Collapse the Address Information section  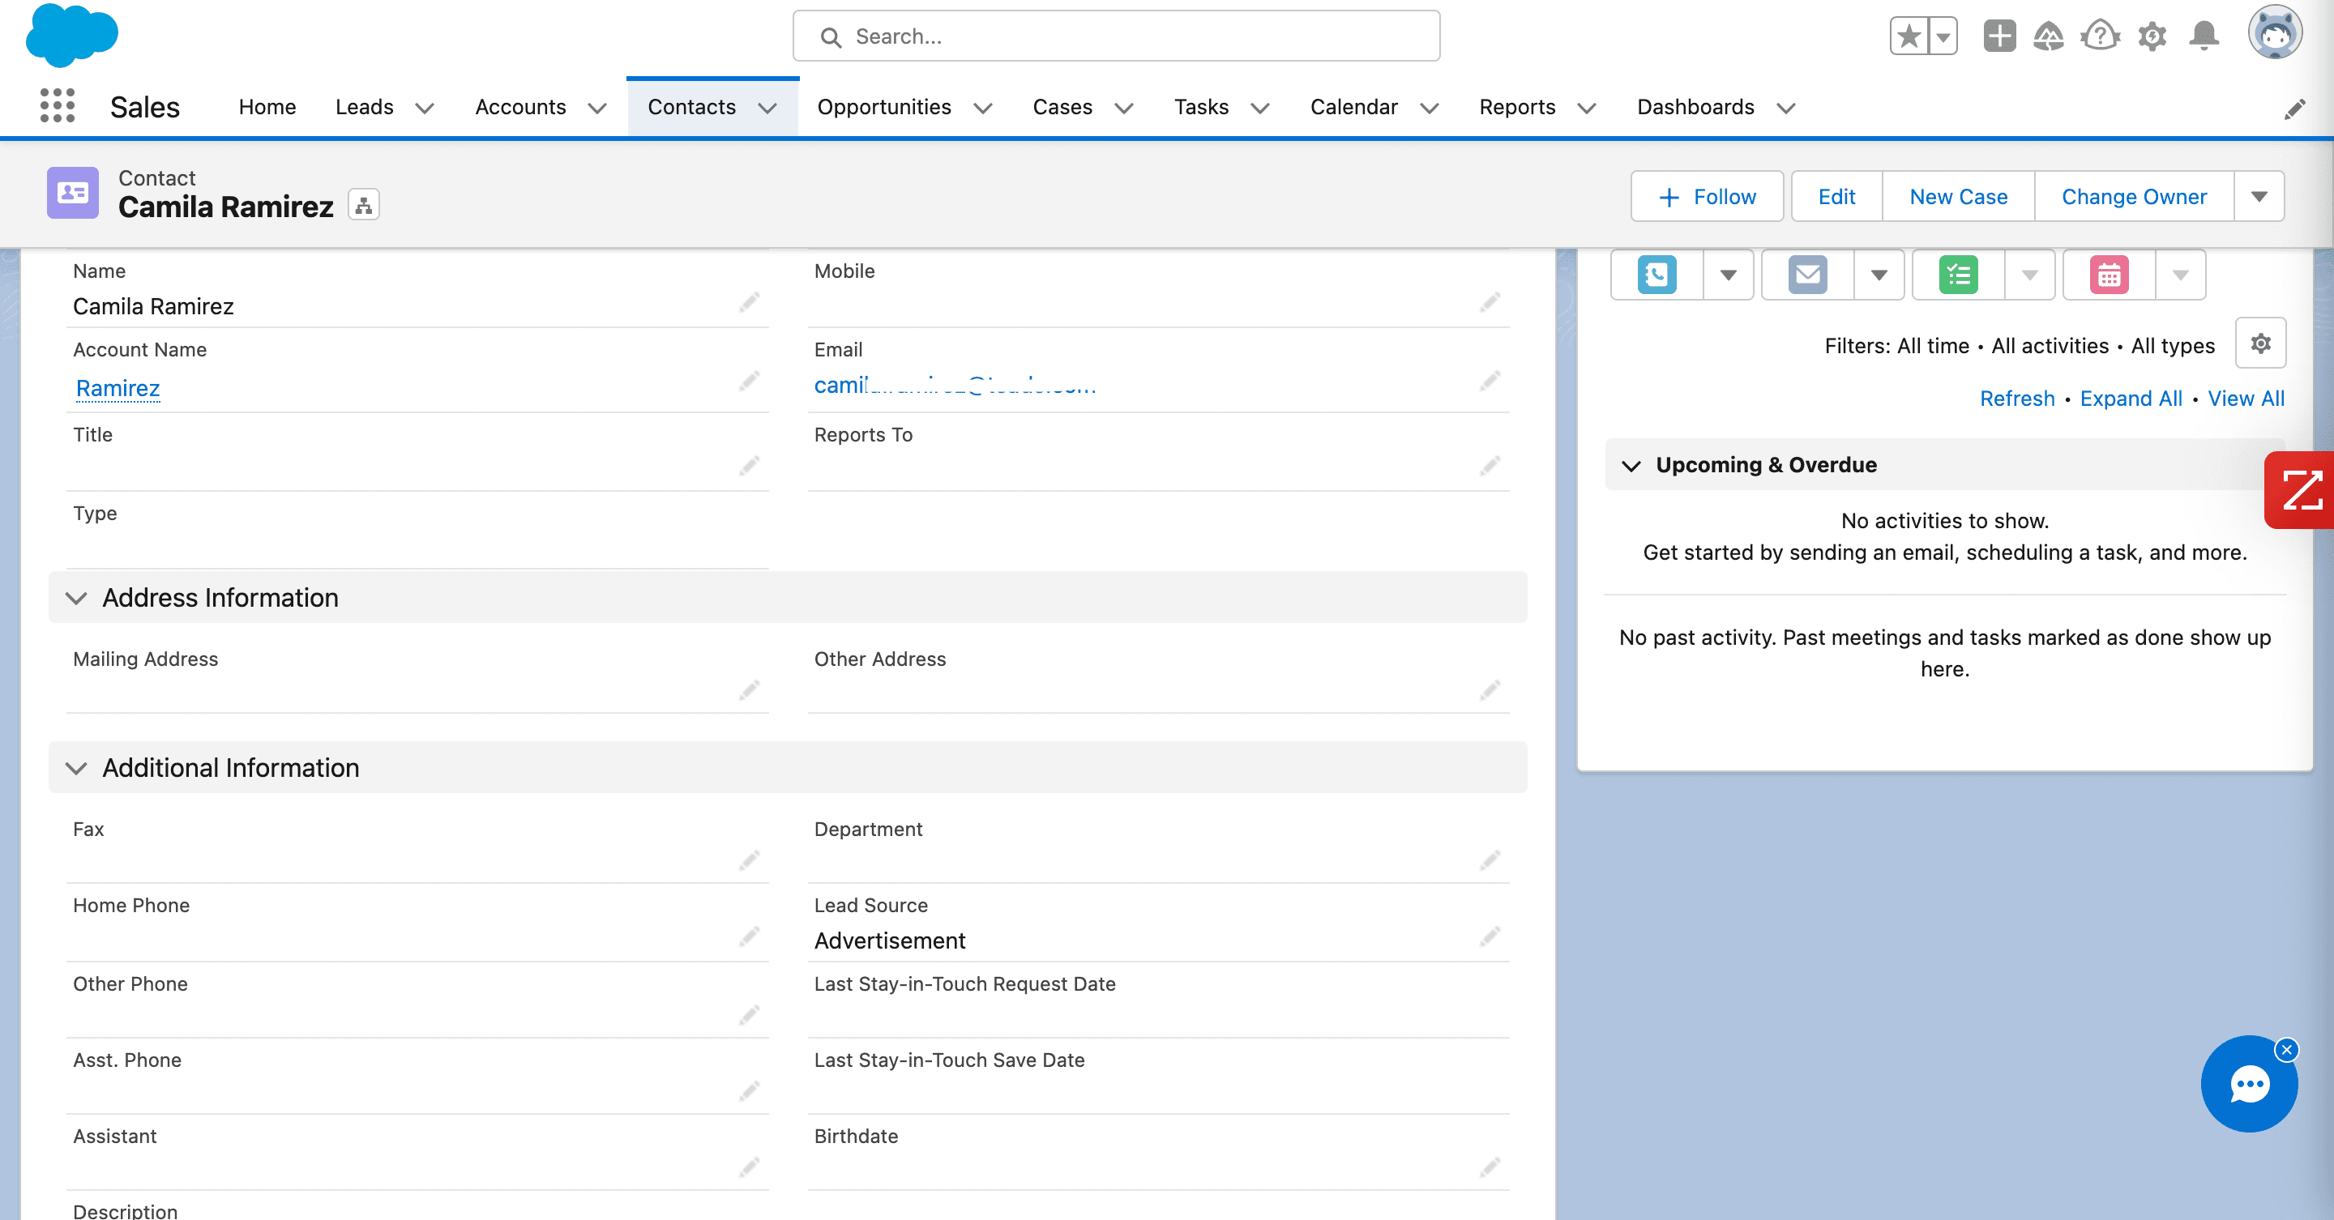[77, 598]
